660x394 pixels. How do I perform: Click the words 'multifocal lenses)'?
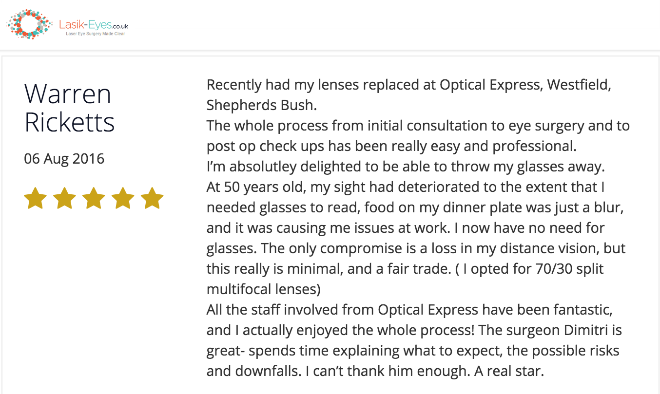pyautogui.click(x=264, y=289)
